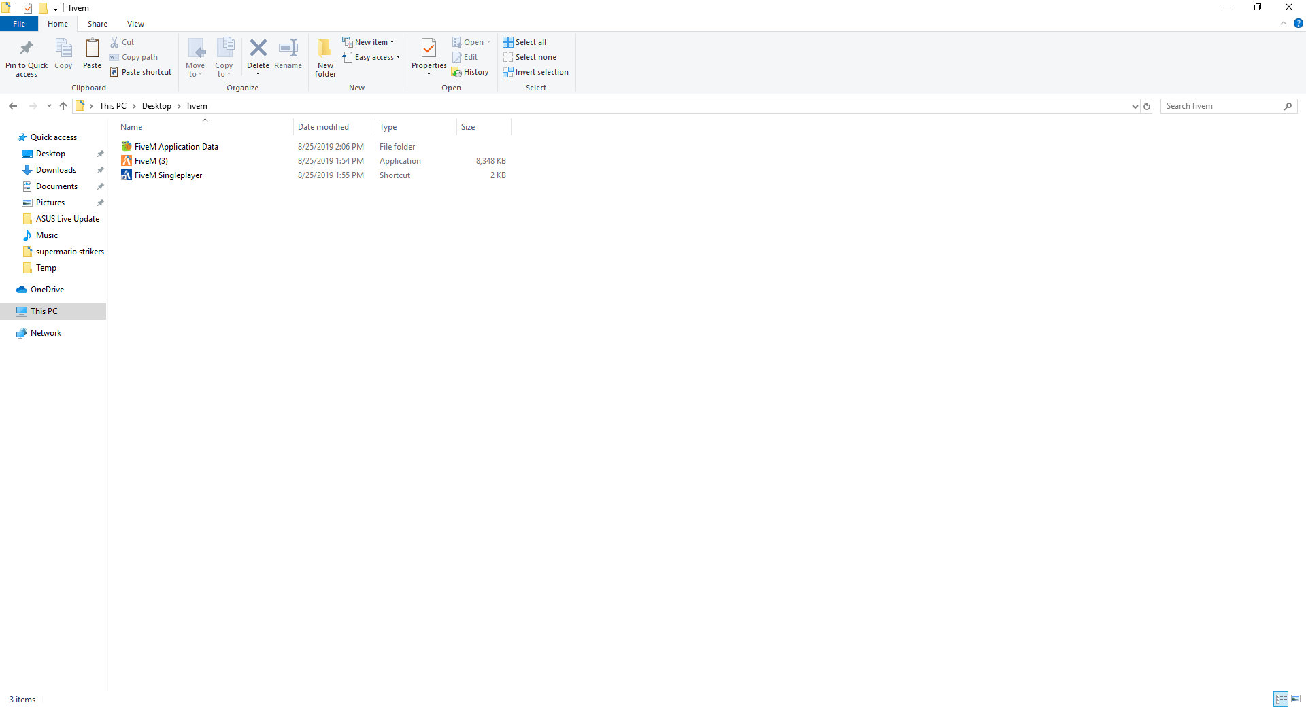Create a New folder from ribbon

tap(325, 57)
